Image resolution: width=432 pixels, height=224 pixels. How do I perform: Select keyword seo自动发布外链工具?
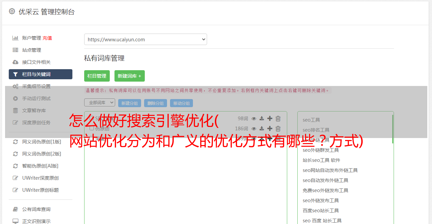point(326,180)
